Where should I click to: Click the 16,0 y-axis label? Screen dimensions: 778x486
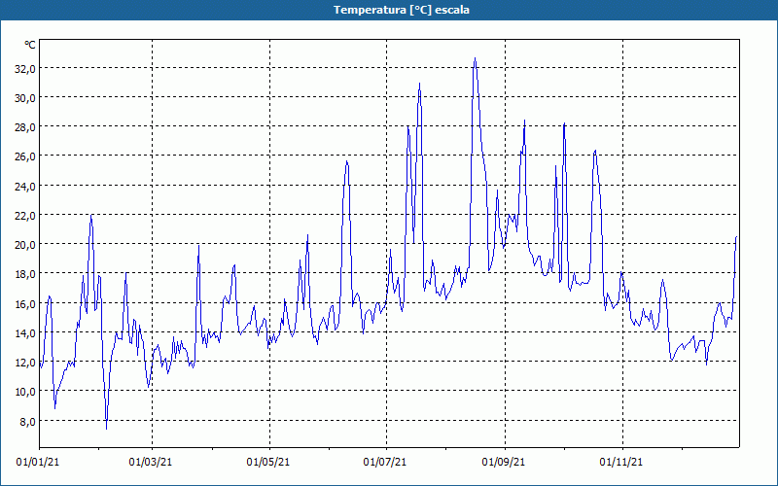click(x=25, y=304)
